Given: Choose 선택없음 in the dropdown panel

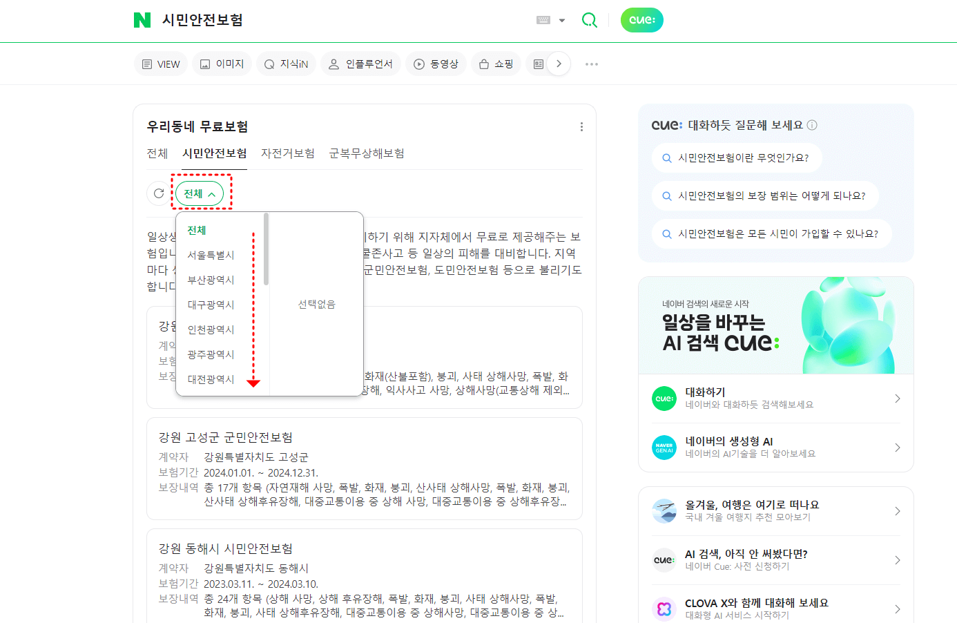Looking at the screenshot, I should [316, 304].
